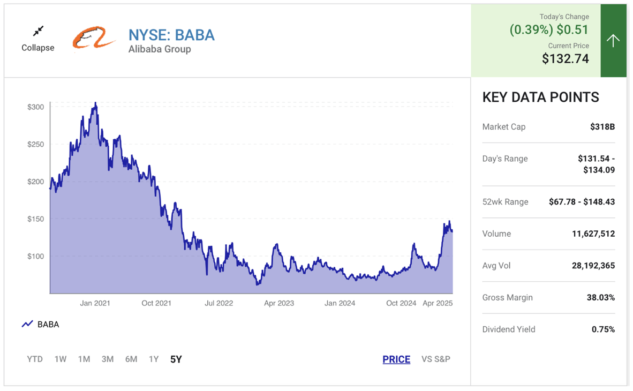Open the NYSE: BABA ticker link
This screenshot has height=391, width=633.
(171, 35)
